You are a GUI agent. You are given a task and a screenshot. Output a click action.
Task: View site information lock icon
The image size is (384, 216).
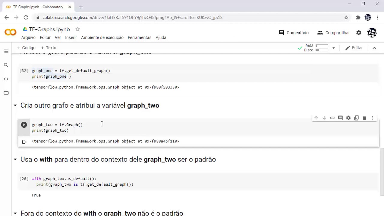click(x=37, y=17)
